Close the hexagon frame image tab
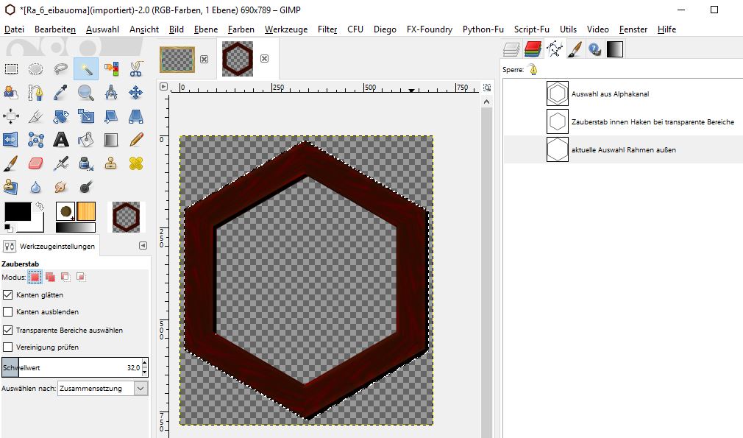 click(x=264, y=58)
